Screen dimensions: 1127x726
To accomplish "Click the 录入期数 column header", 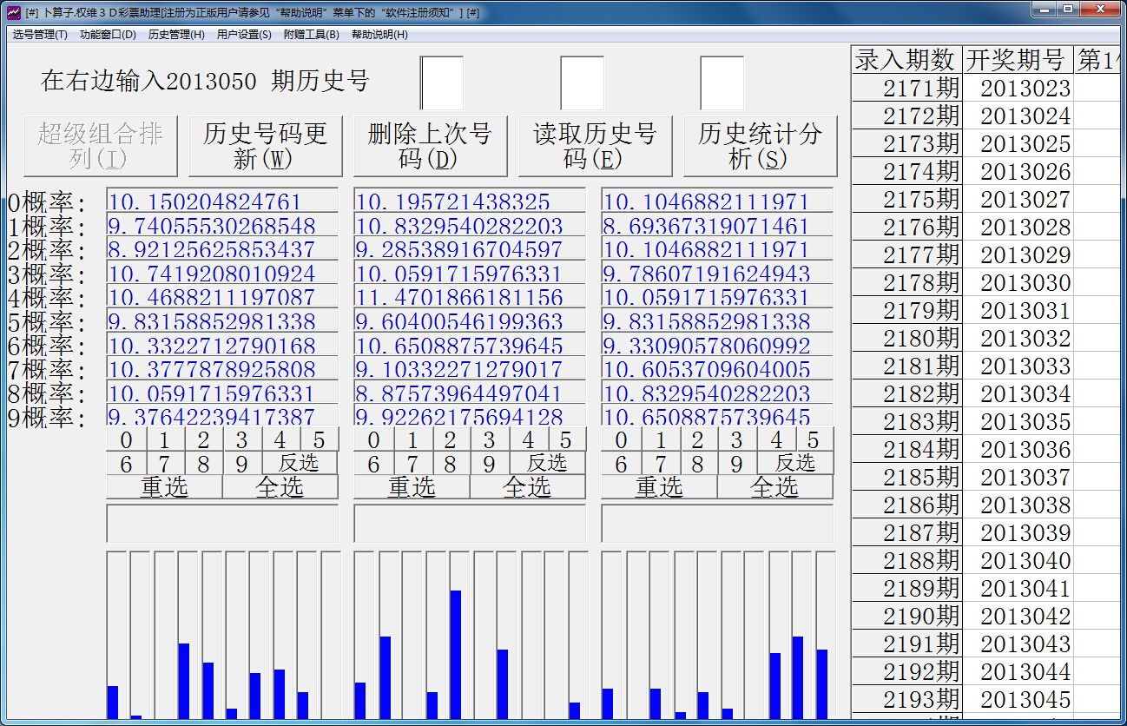I will [906, 60].
